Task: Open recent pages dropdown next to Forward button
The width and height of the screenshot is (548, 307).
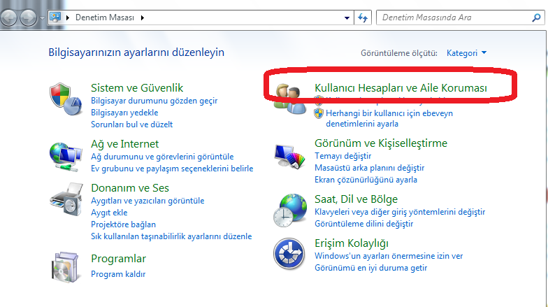Action: 42,18
